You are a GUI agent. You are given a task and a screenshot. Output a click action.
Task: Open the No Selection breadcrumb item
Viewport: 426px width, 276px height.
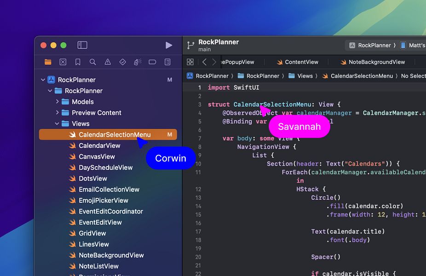[x=413, y=76]
